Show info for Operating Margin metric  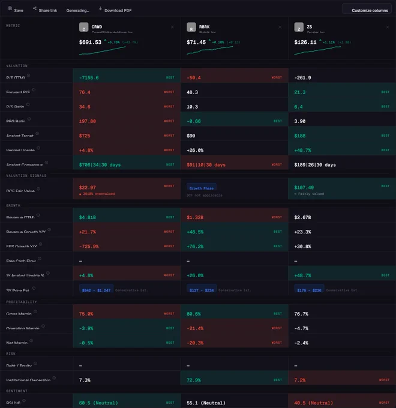coord(43,326)
